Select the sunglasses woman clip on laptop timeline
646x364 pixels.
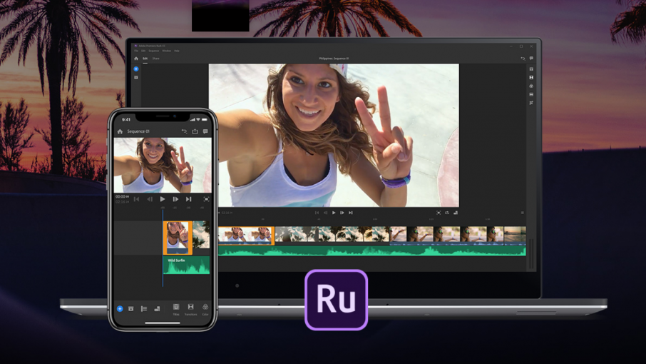point(446,235)
